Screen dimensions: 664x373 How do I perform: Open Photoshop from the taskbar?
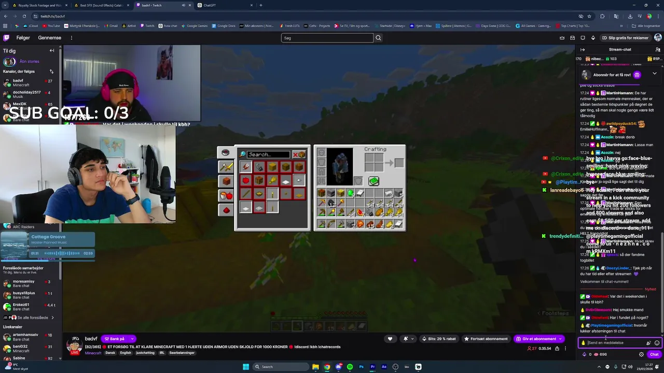coord(361,367)
